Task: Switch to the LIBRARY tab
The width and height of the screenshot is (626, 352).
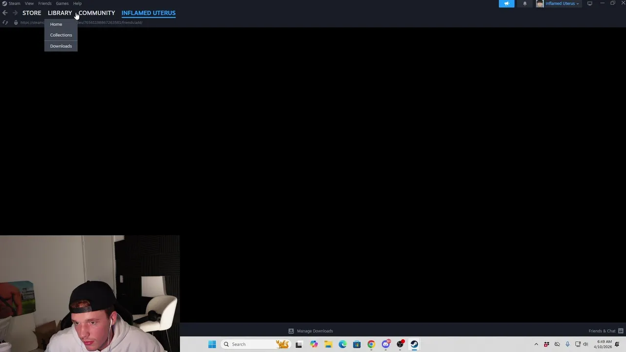Action: click(60, 13)
